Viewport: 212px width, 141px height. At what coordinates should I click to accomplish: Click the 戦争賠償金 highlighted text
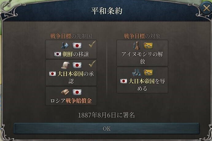click(x=79, y=101)
